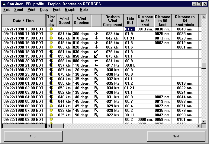Select the 076 kts onshore wind cell

pyautogui.click(x=113, y=52)
